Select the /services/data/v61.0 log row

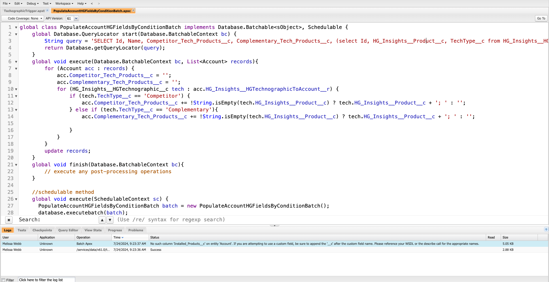coord(274,250)
